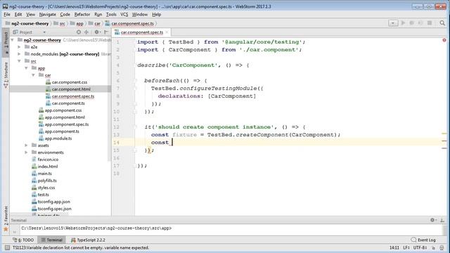Image resolution: width=450 pixels, height=253 pixels.
Task: Open Project panel settings gear
Action: coord(97,32)
